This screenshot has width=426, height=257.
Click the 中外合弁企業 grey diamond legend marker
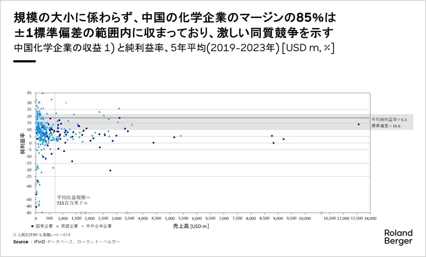[83, 226]
